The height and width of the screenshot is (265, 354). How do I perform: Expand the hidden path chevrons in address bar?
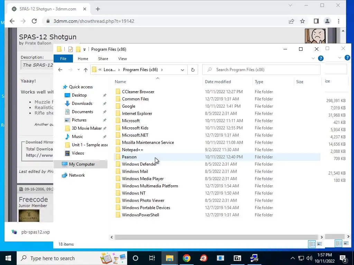tap(100, 70)
